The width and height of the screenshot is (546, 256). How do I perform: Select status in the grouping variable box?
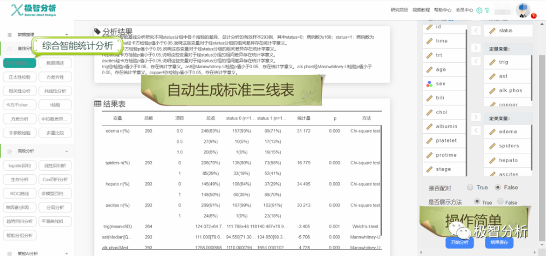point(508,31)
